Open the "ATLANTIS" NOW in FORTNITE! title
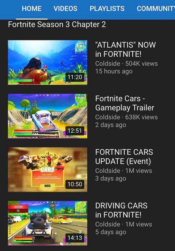The image size is (175, 251). tap(126, 49)
